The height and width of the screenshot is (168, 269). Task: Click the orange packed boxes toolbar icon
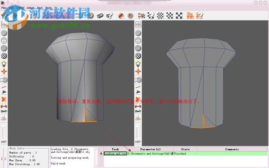point(190,16)
